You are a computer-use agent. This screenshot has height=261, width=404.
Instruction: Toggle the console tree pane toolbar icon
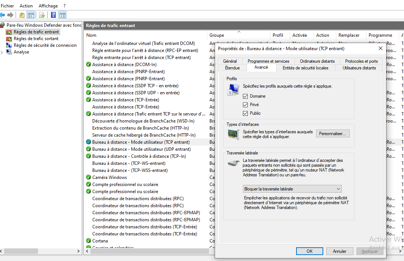[31, 15]
